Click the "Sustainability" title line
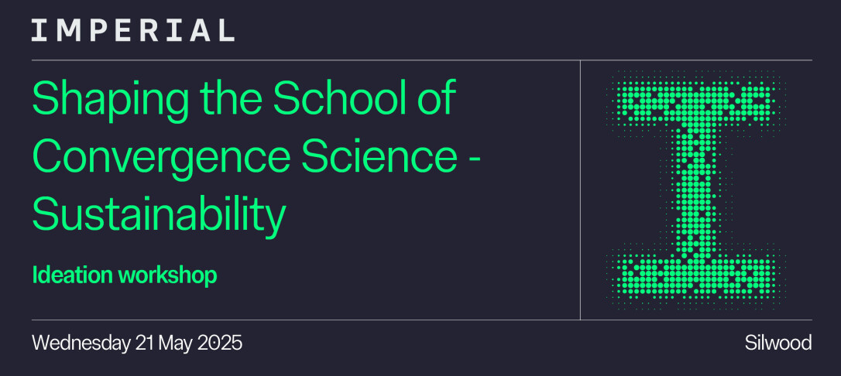The width and height of the screenshot is (841, 376). pyautogui.click(x=159, y=215)
